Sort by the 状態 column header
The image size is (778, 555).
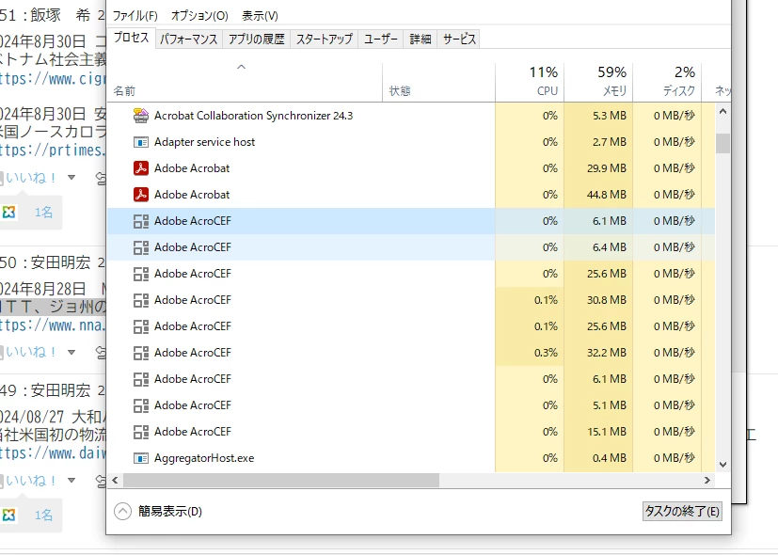tap(438, 83)
